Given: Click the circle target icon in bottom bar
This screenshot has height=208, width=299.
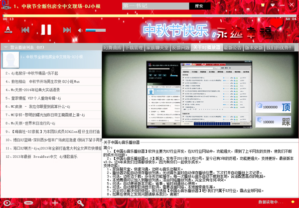Looking at the screenshot, I should (7, 203).
